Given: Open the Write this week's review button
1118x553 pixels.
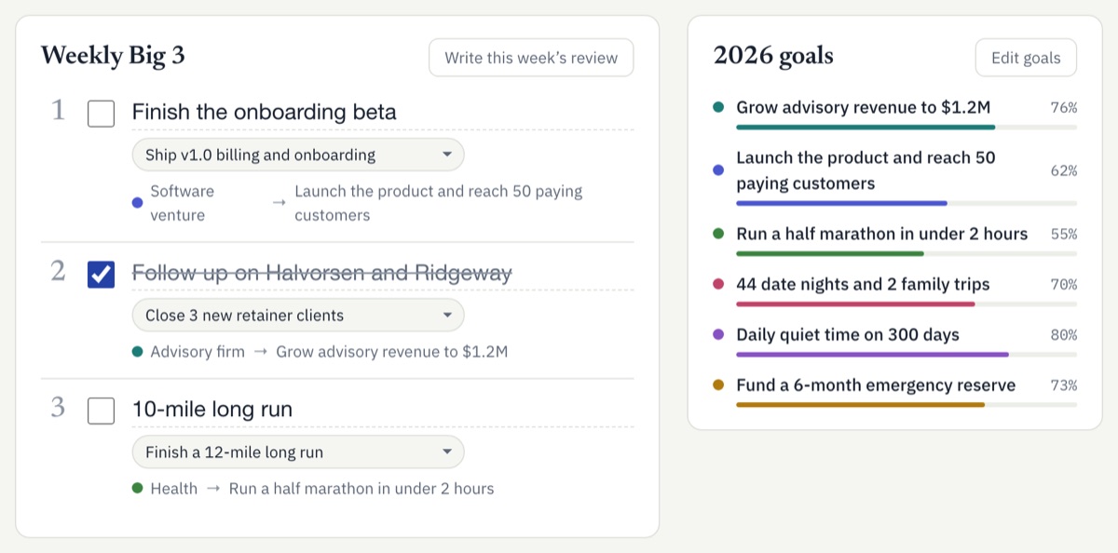Looking at the screenshot, I should click(531, 58).
